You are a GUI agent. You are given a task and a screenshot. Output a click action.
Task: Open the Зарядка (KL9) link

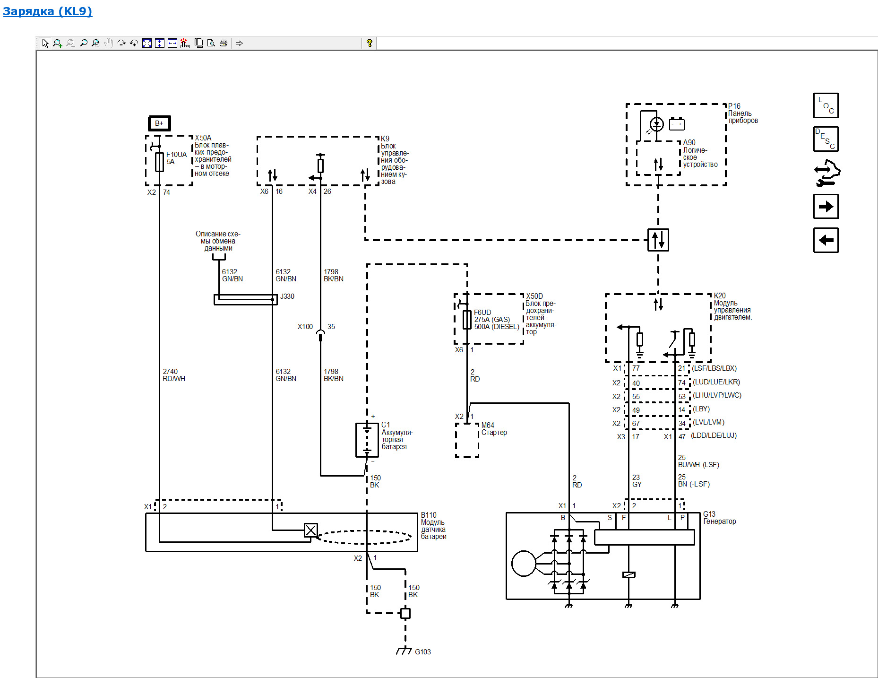(x=47, y=11)
